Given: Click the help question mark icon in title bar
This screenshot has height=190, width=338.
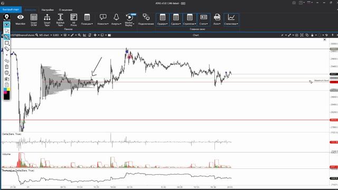Looking at the screenshot, I should tap(301, 3).
